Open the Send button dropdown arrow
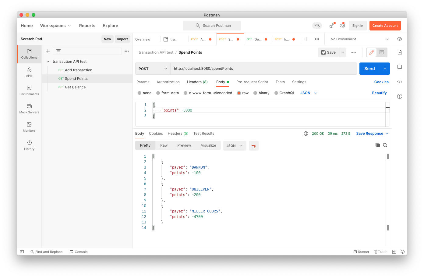424x278 pixels. pos(385,69)
